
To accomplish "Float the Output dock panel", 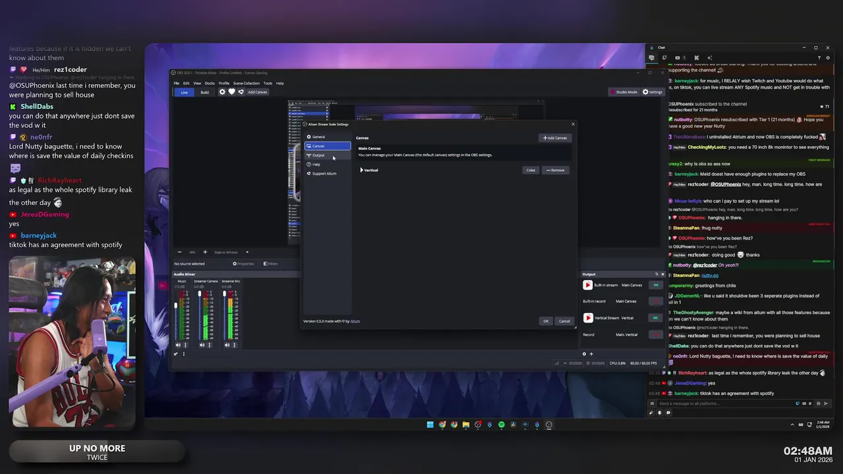I will (x=656, y=274).
